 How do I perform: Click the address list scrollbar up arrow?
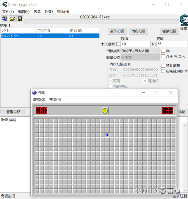tap(185, 125)
